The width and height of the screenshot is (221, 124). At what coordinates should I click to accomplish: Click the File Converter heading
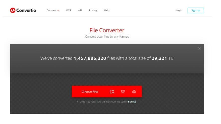tap(107, 30)
